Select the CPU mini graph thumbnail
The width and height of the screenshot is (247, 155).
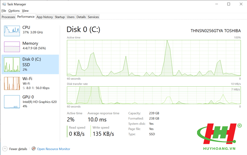click(x=12, y=31)
